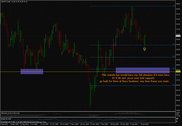Click the 87.70 price scale label
Viewport: 182px width, 126px height.
point(178,75)
